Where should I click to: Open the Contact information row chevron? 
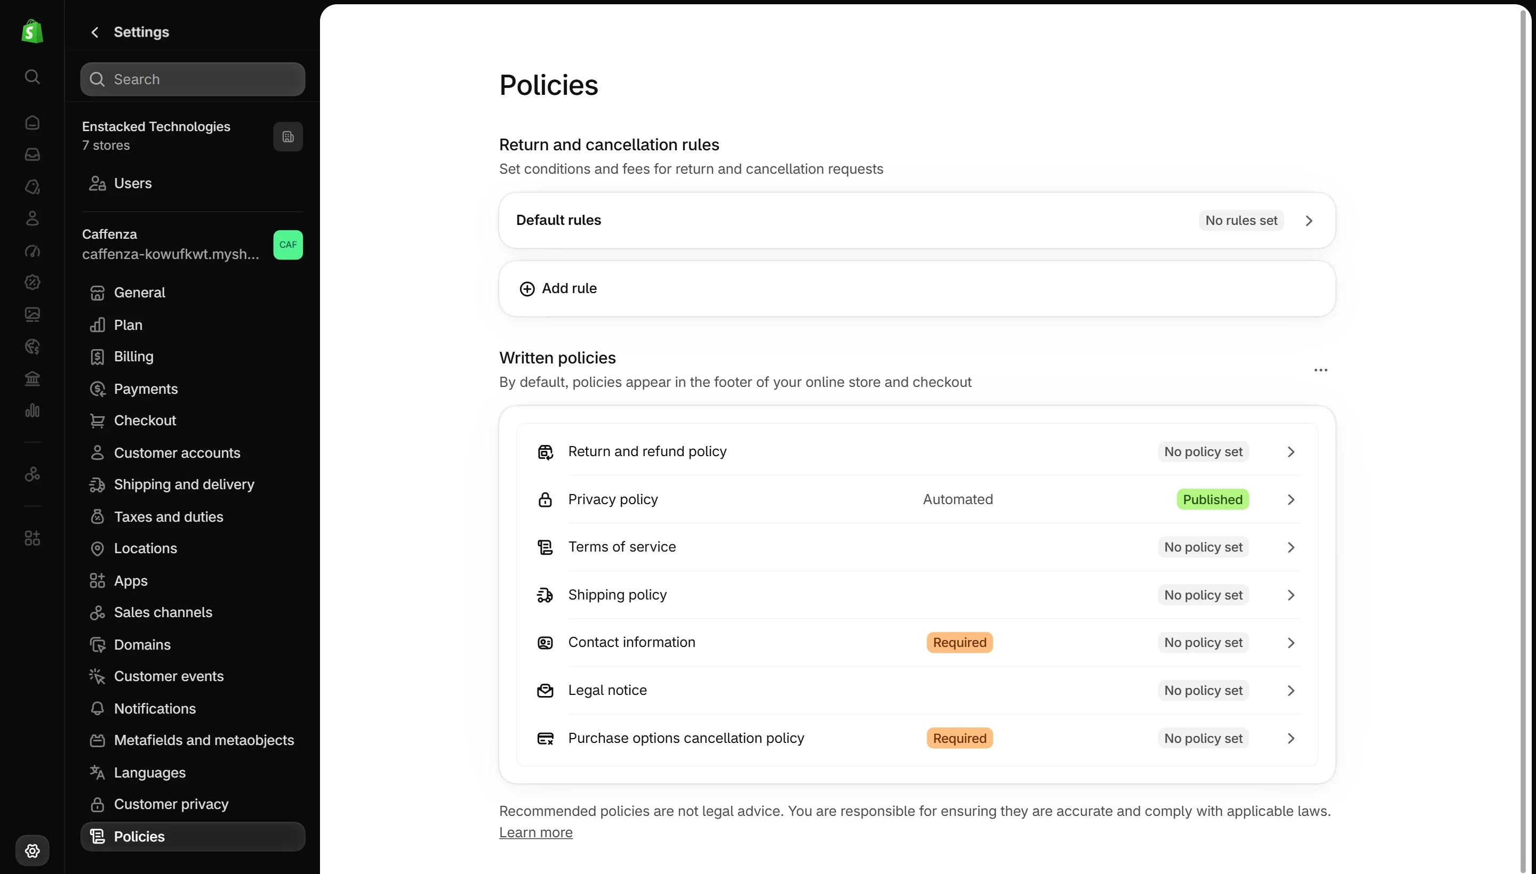(x=1291, y=643)
